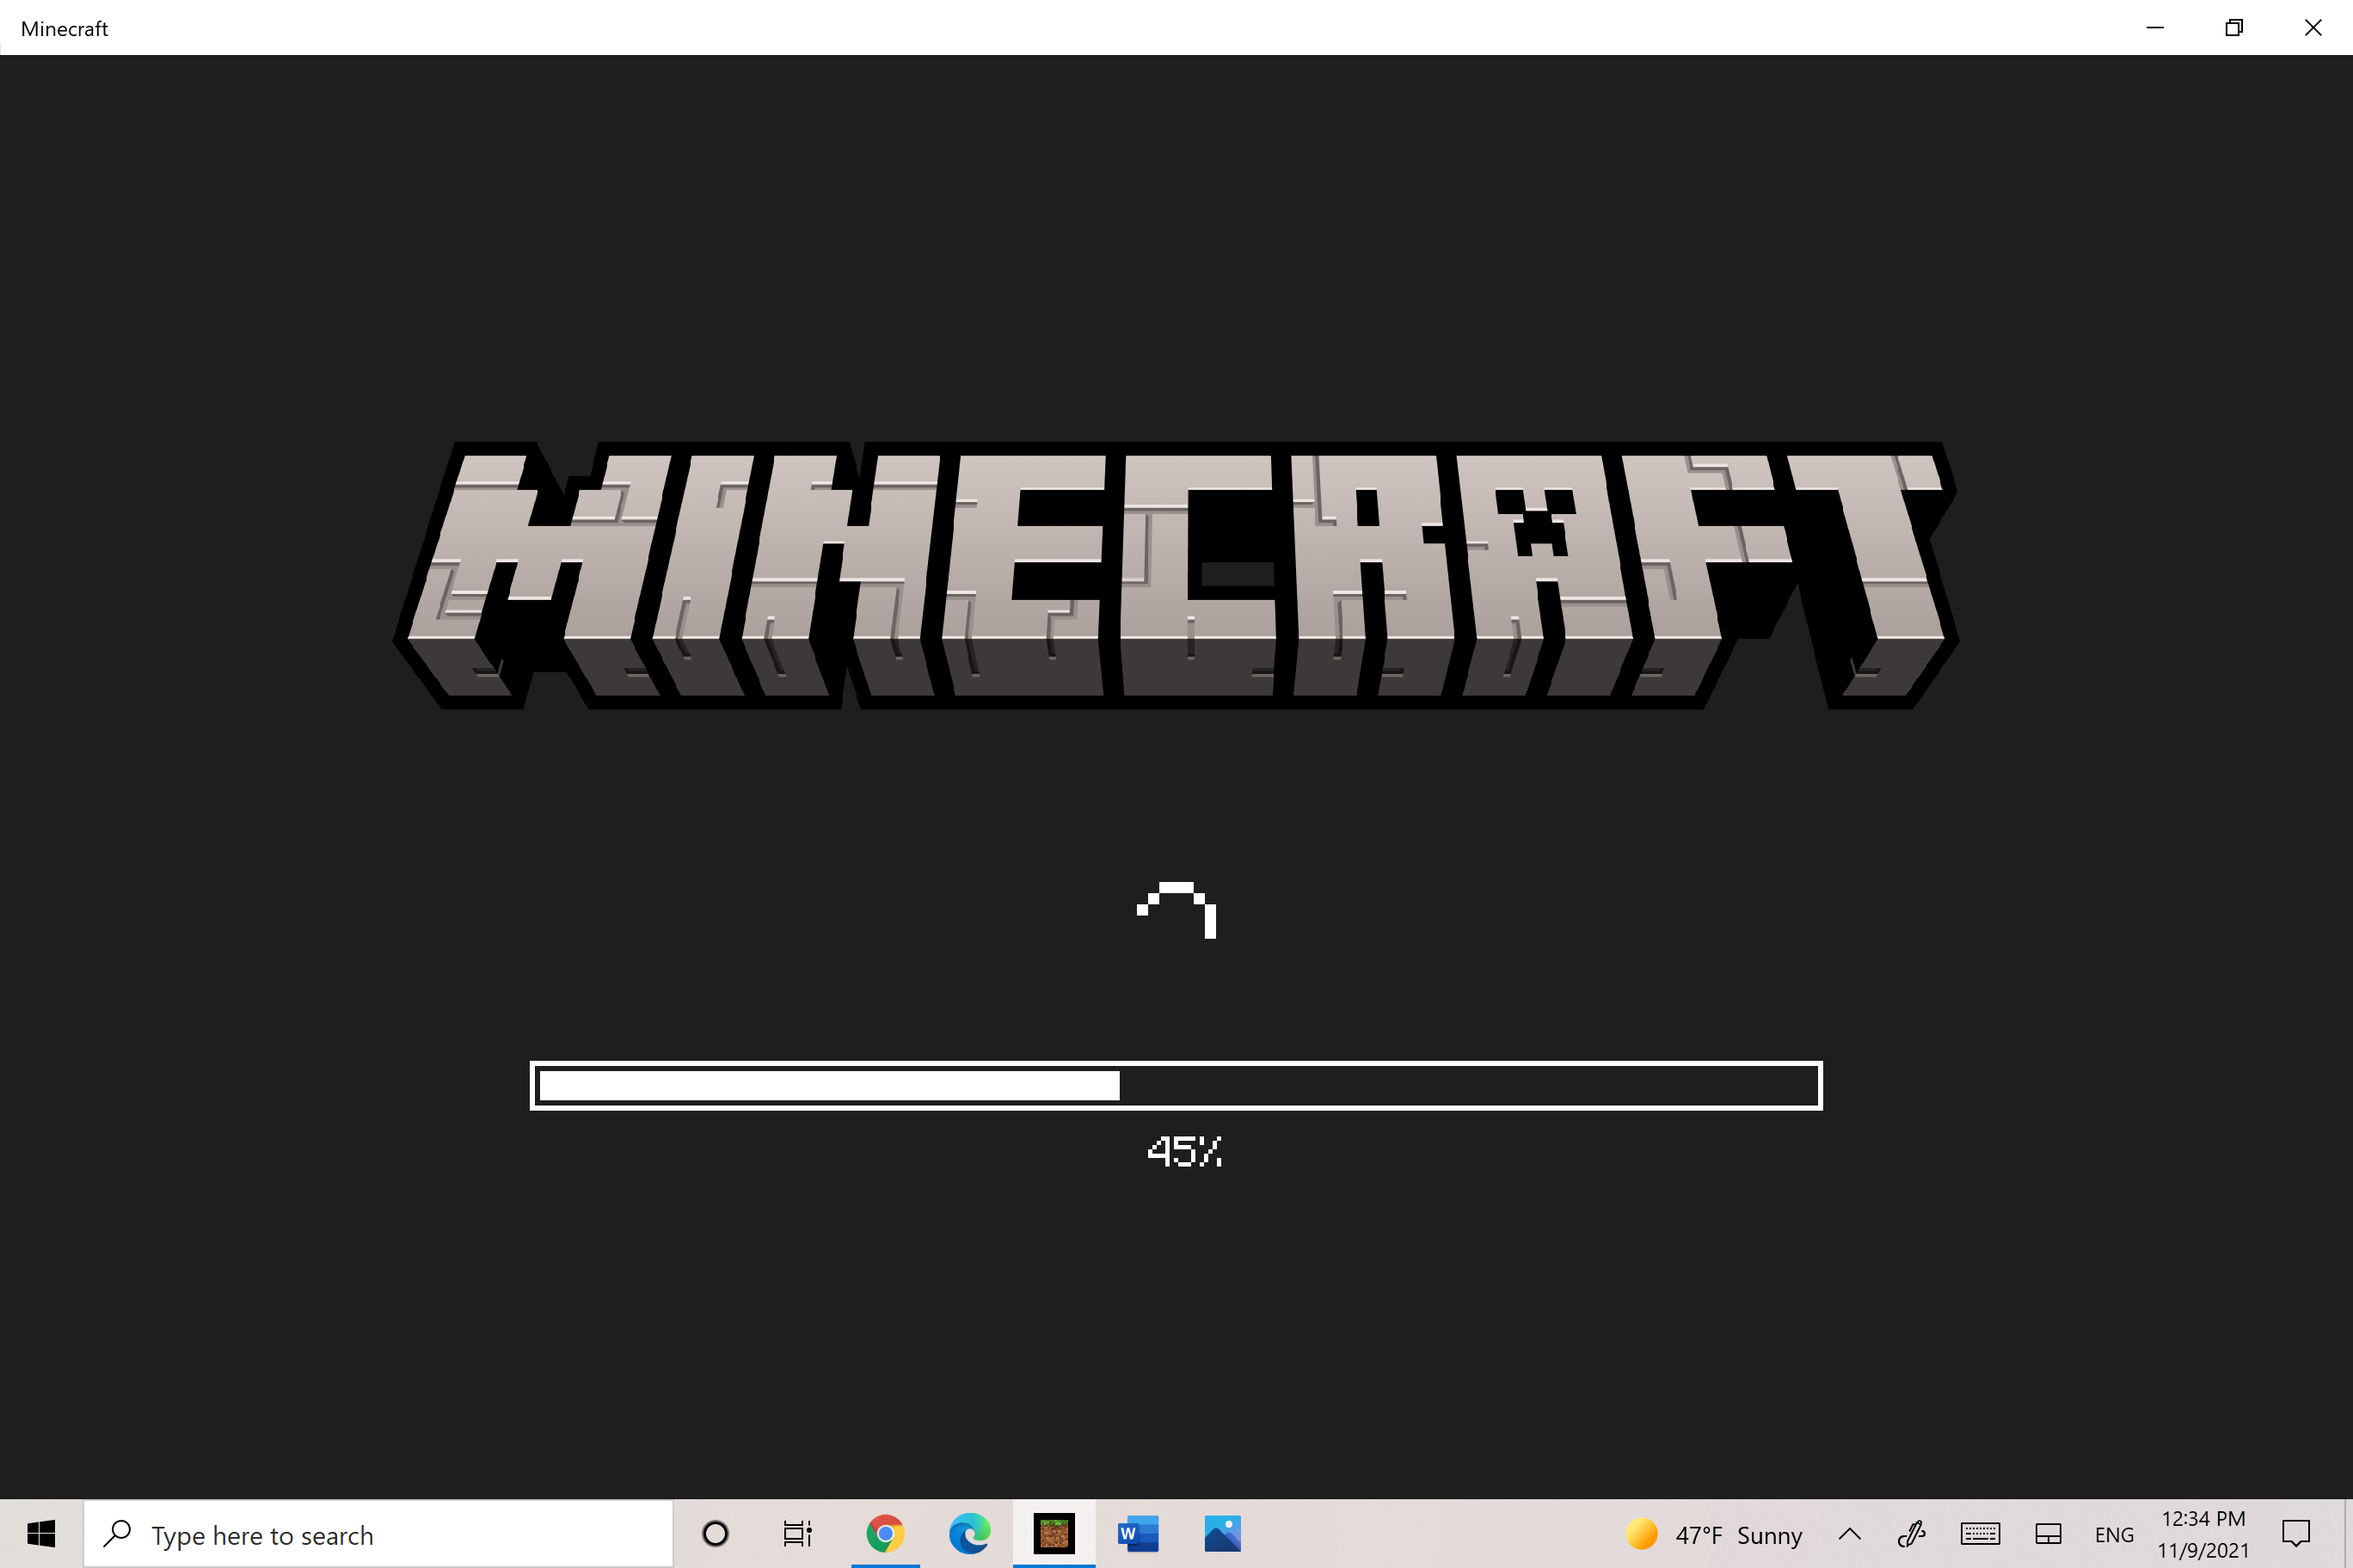Open Microsoft Word from the taskbar
2353x1568 pixels.
pyautogui.click(x=1138, y=1533)
